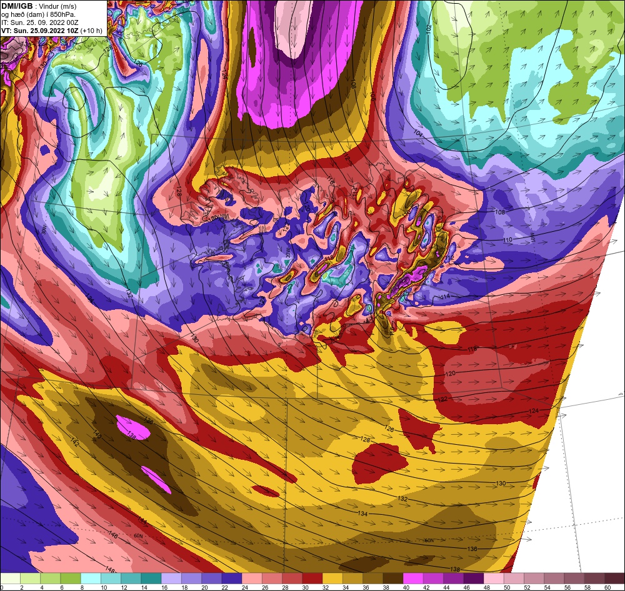The height and width of the screenshot is (591, 625).
Task: Click the '146' contour label
Action: [x=113, y=535]
